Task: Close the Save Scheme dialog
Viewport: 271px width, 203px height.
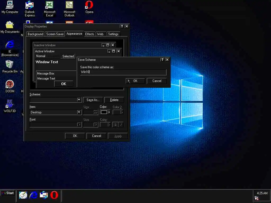Action: pos(167,59)
